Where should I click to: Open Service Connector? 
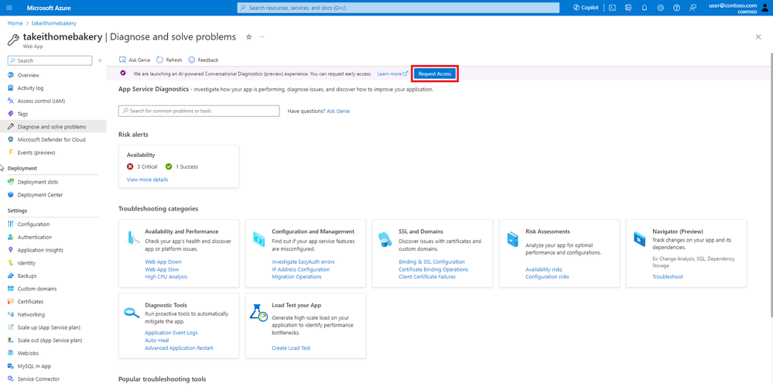(x=39, y=379)
